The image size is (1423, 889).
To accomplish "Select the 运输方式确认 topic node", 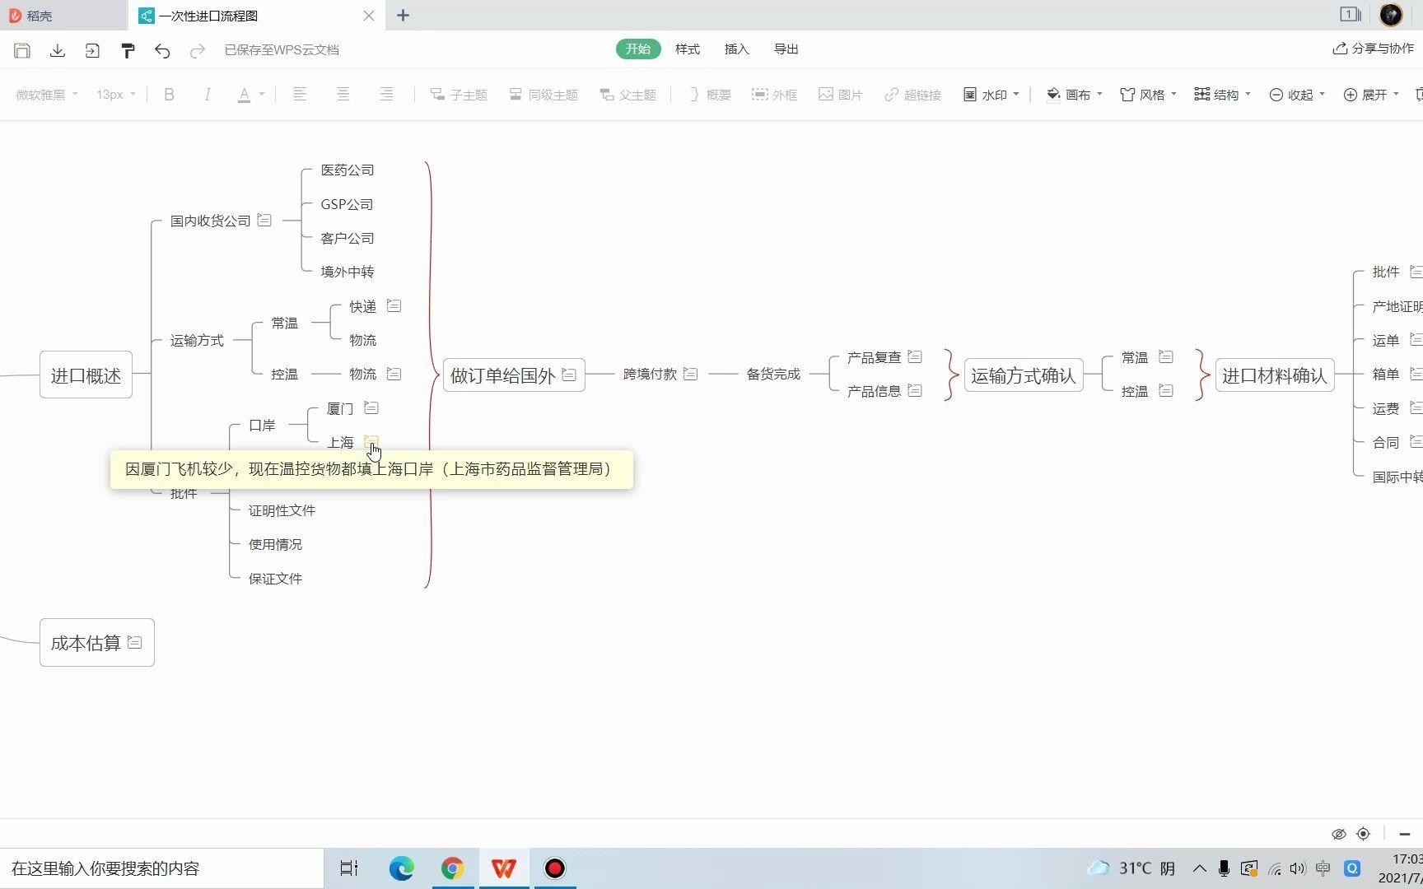I will point(1024,375).
